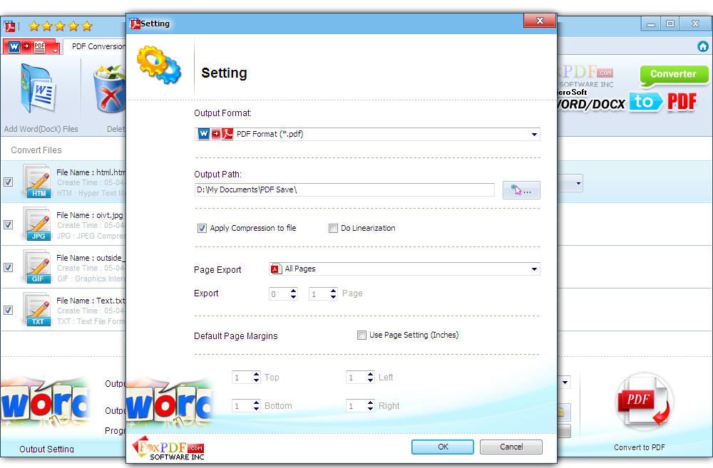The image size is (713, 468).
Task: Increase the Top margin value
Action: [x=257, y=375]
